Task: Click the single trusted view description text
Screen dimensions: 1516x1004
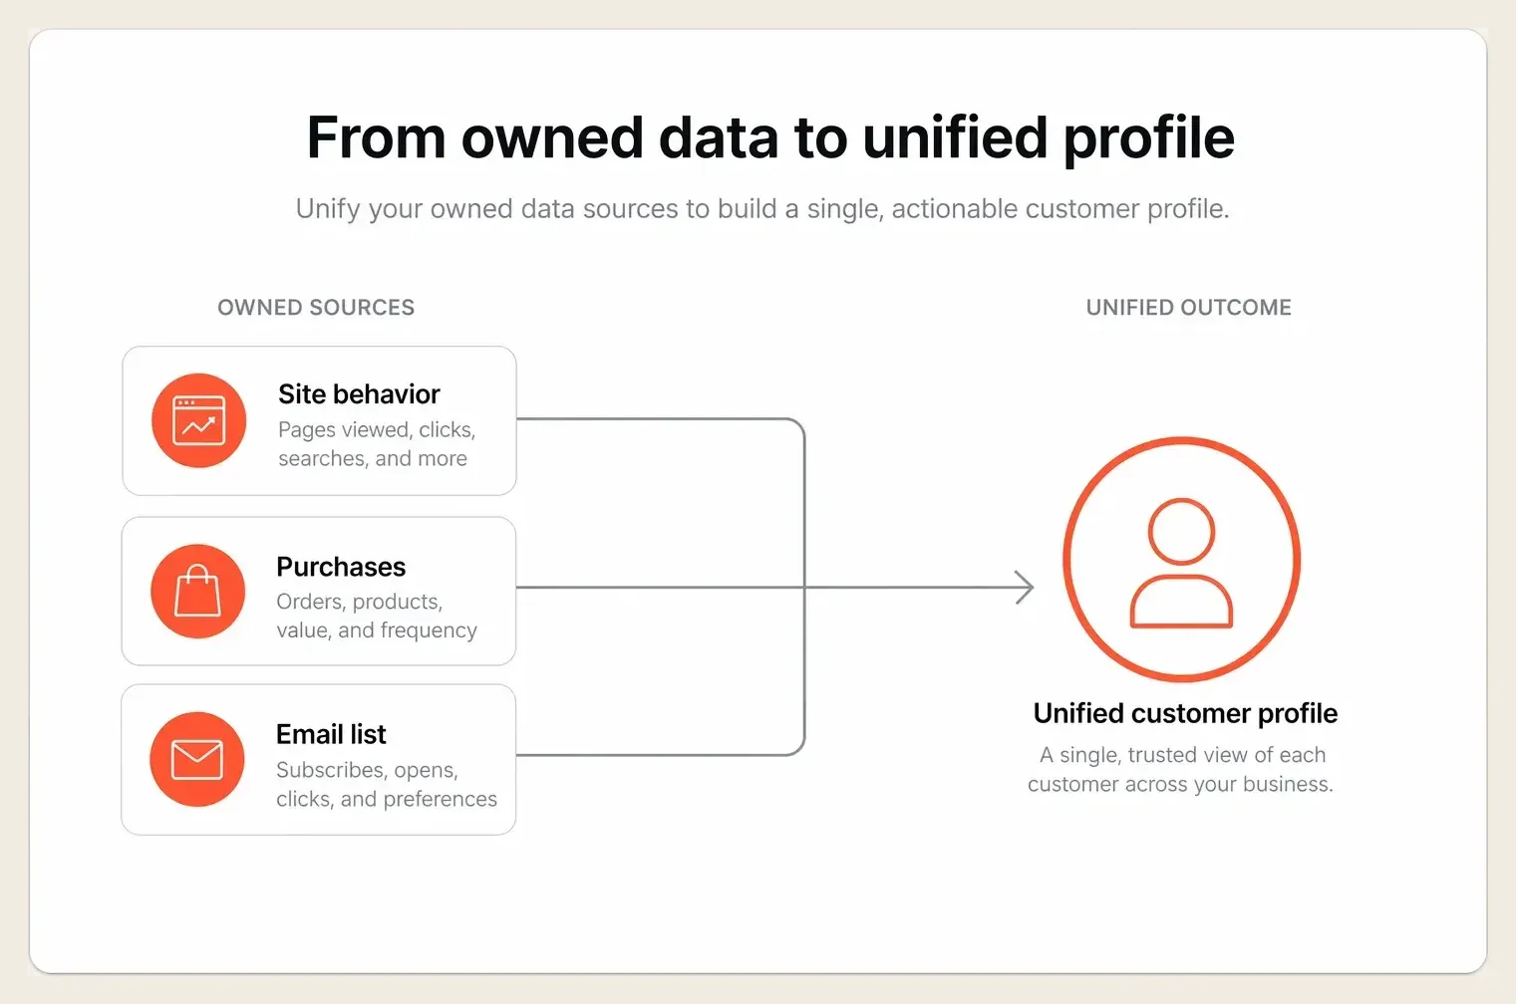Action: pos(1180,769)
